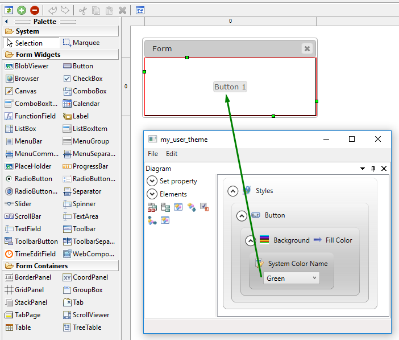The height and width of the screenshot is (340, 399).
Task: Pick the Slider widget in palette
Action: point(23,204)
